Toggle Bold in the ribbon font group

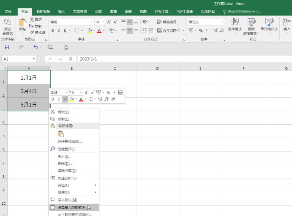point(53,30)
